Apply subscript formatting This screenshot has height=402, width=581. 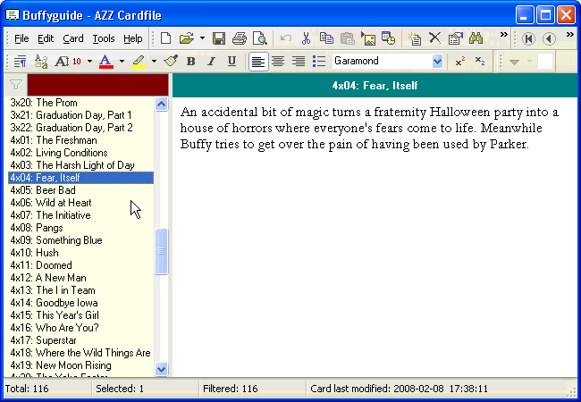pyautogui.click(x=480, y=61)
